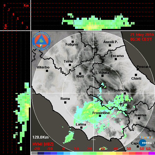Click the Frosinone city marker square

pos(100,116)
